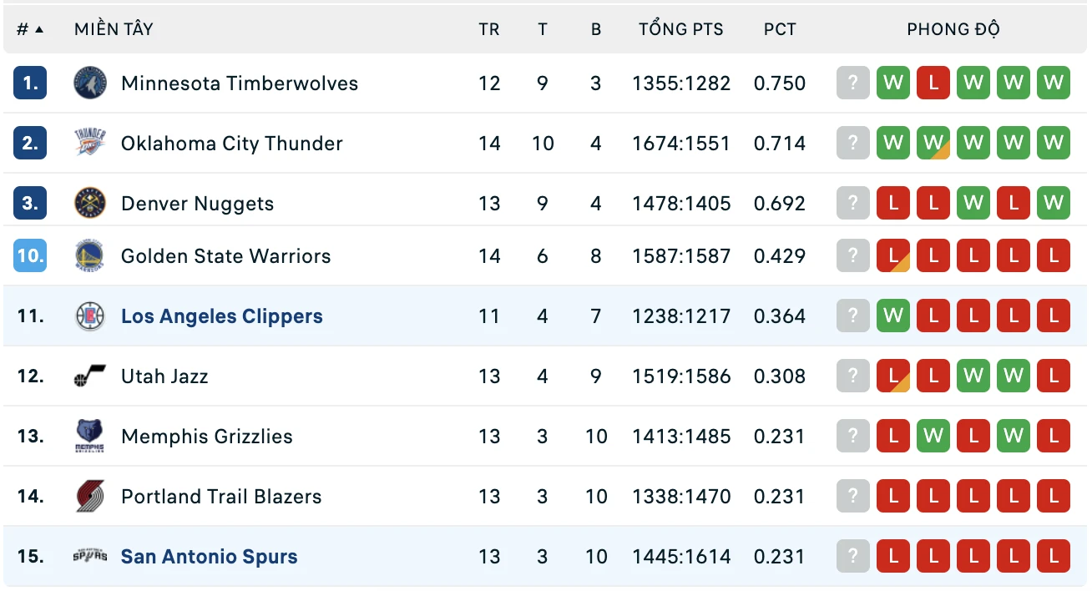Sort the table by # rank column
Viewport: 1092px width, 591px height.
point(30,29)
